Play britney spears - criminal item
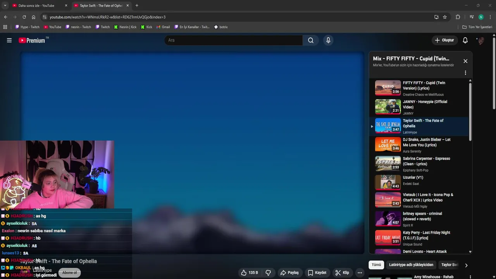The width and height of the screenshot is (496, 279). [x=420, y=219]
